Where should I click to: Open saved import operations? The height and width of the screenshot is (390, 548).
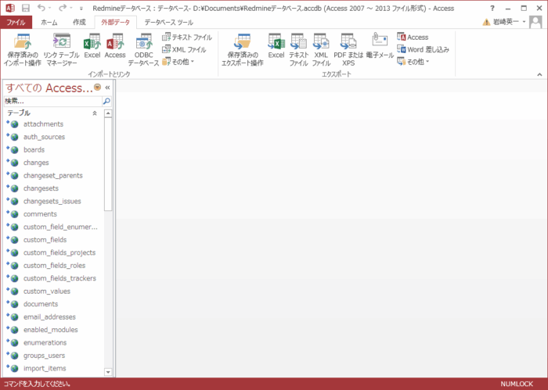pos(23,49)
